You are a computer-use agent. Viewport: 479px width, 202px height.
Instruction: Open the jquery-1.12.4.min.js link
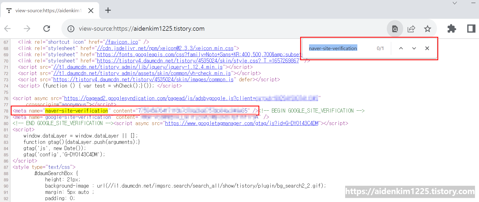pos(138,67)
